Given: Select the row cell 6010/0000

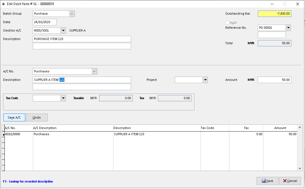Looking at the screenshot, I should point(19,134).
